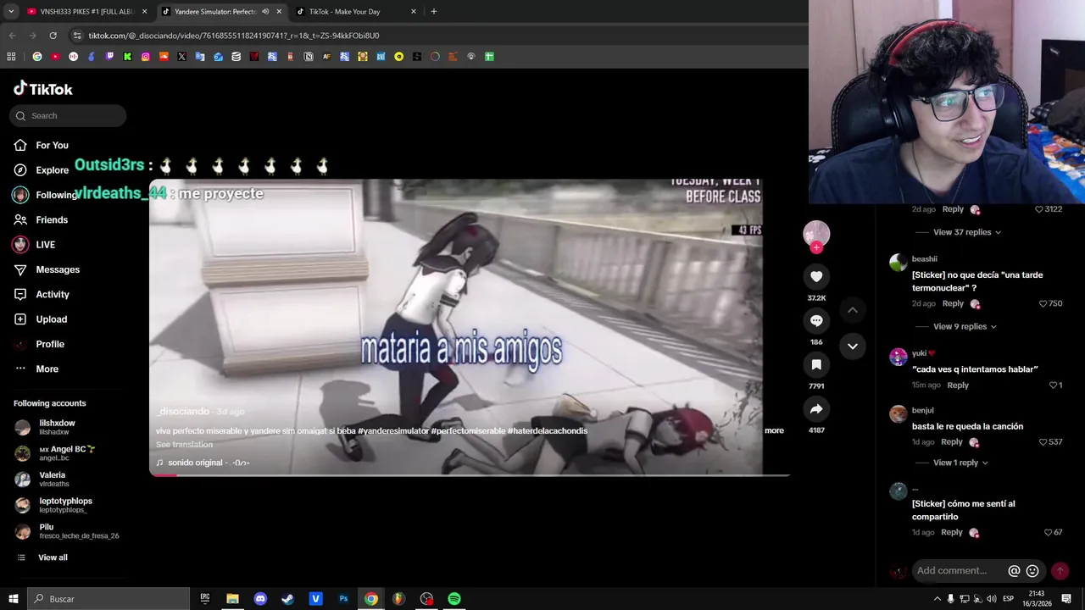Open the tab search dropdown
The width and height of the screenshot is (1085, 610).
[x=11, y=12]
